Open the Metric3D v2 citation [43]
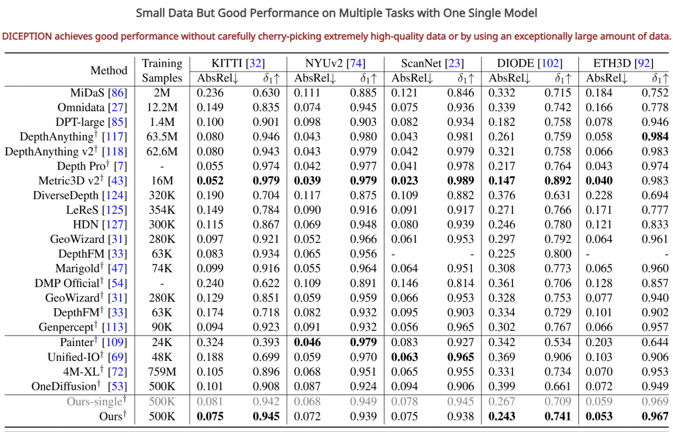This screenshot has width=673, height=432. (117, 181)
